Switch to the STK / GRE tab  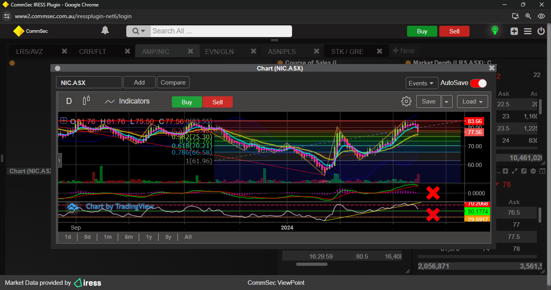[347, 52]
